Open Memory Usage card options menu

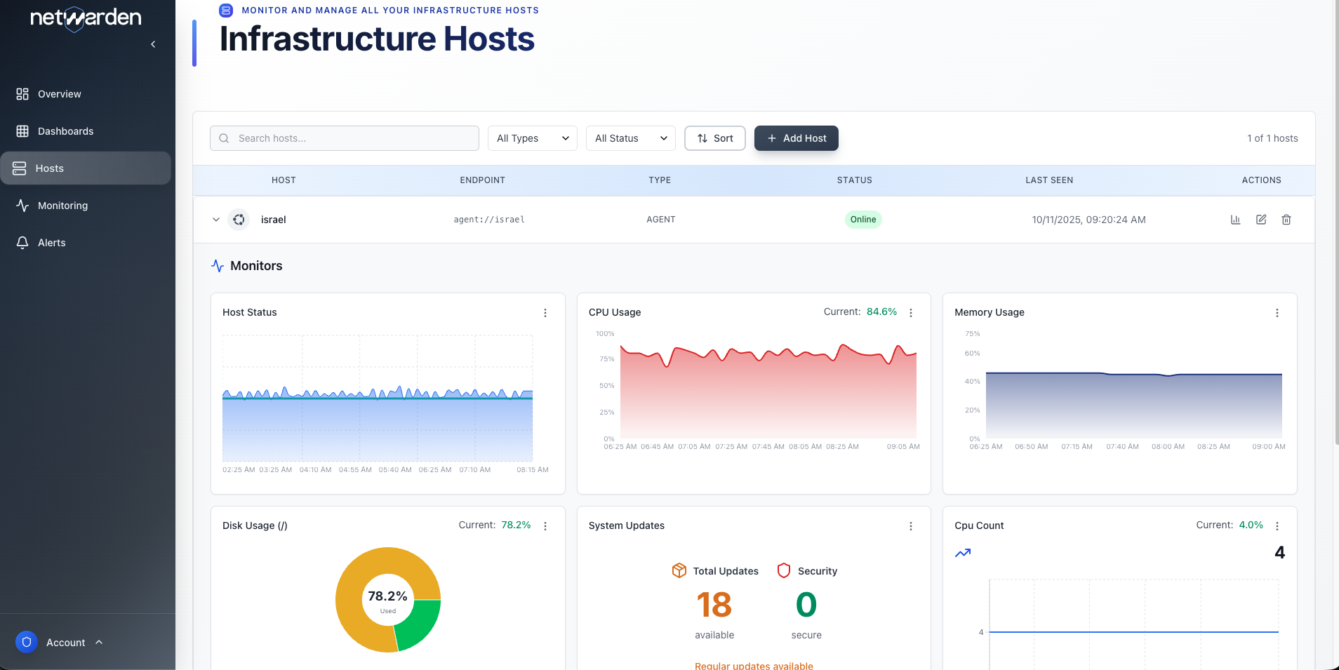(1277, 313)
